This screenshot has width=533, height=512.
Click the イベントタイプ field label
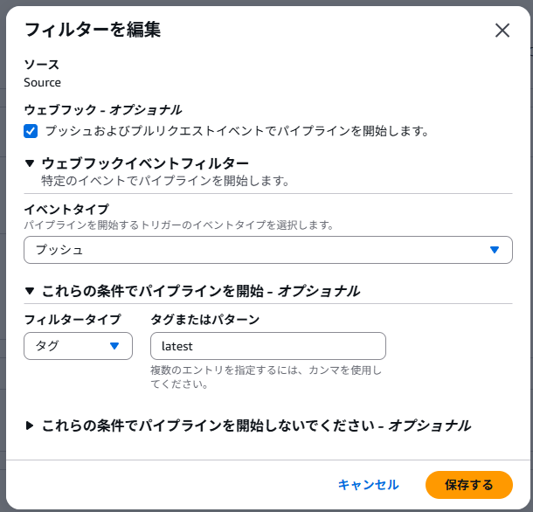66,209
